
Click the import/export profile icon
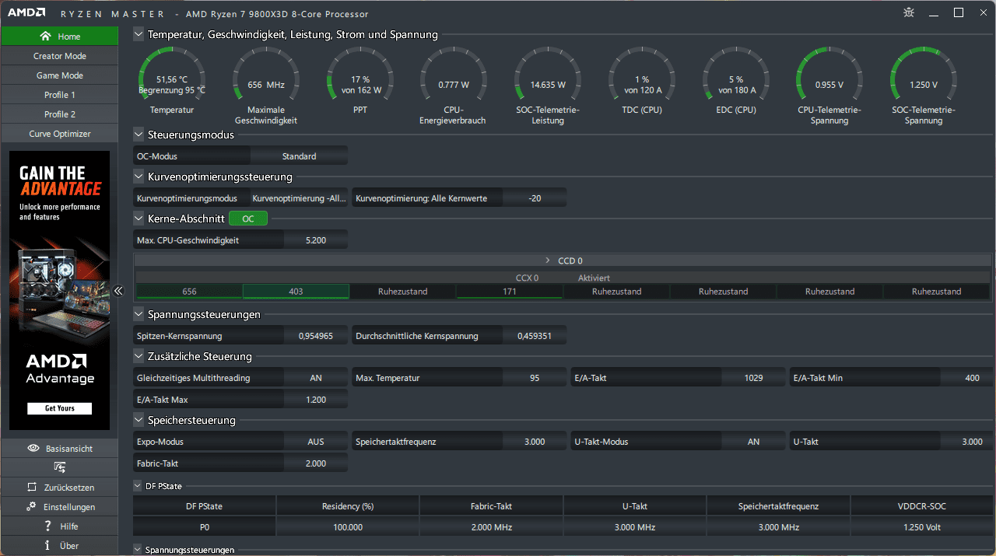[x=60, y=467]
